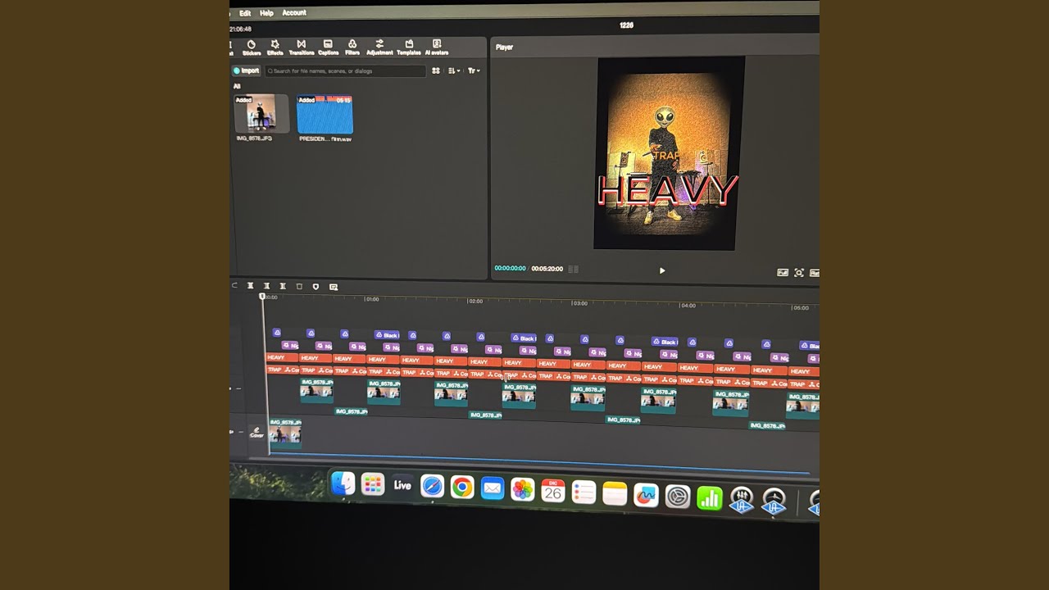
Task: Open the Ratio option in Player
Action: [814, 273]
